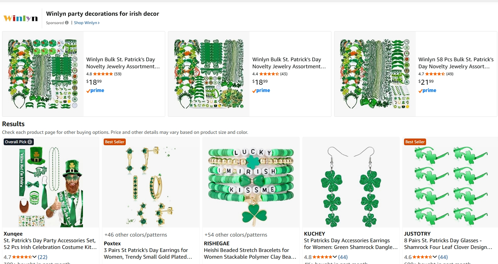498x264 pixels.
Task: Click the 44 reviews count for KUCHEY
Action: (343, 257)
